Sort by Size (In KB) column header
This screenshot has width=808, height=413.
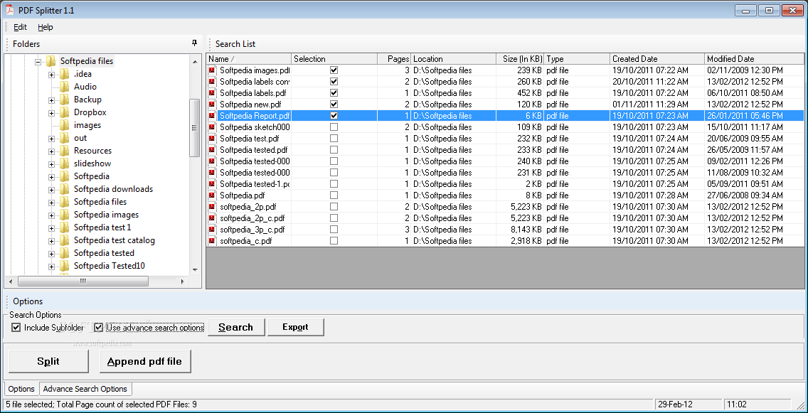[x=520, y=59]
